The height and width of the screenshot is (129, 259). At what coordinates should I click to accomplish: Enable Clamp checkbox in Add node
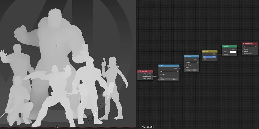pos(160,74)
